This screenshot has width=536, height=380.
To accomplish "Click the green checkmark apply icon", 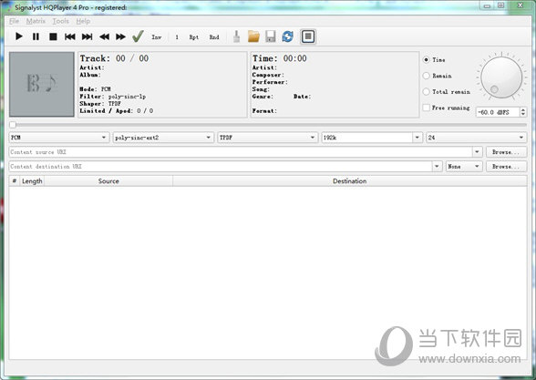I will click(138, 36).
